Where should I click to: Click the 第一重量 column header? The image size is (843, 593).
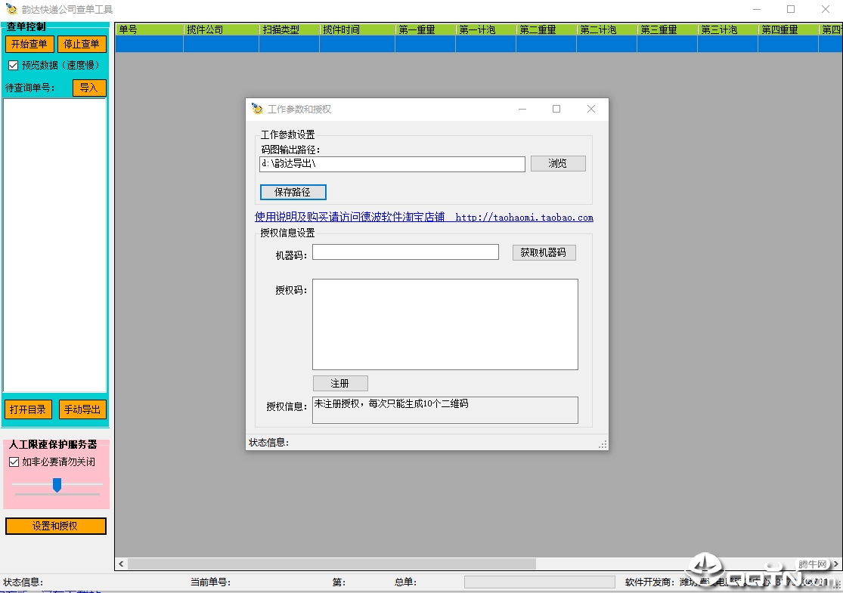point(425,29)
